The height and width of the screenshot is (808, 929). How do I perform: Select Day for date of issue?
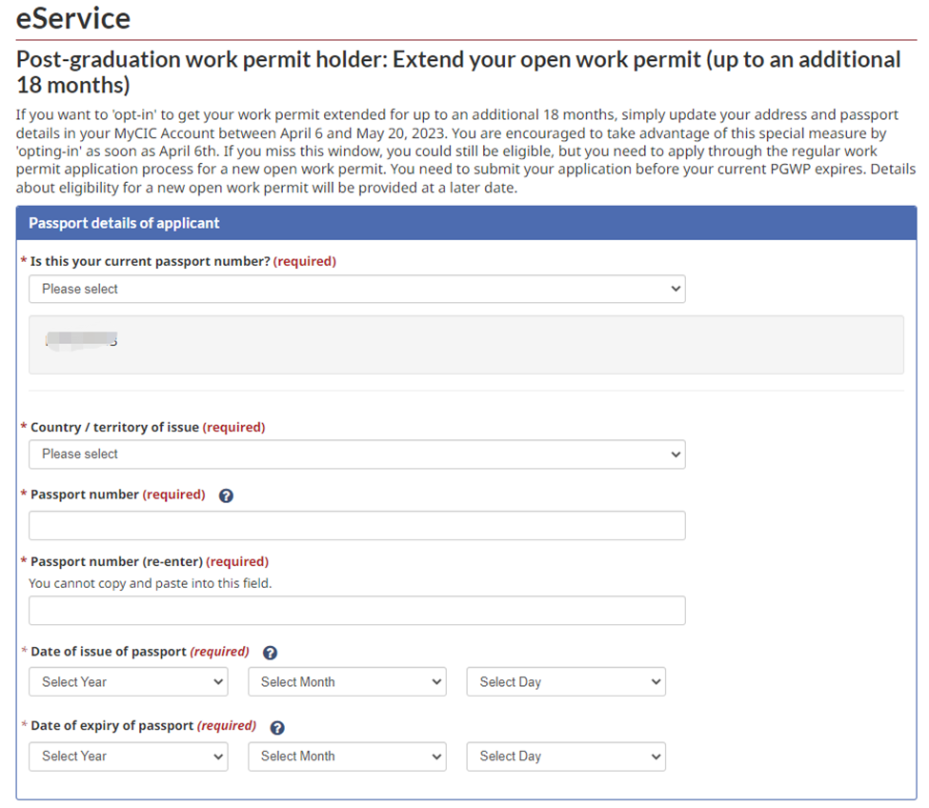566,682
